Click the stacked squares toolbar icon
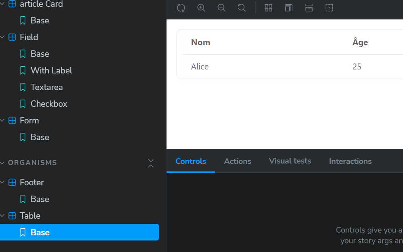The image size is (403, 252). point(289,8)
